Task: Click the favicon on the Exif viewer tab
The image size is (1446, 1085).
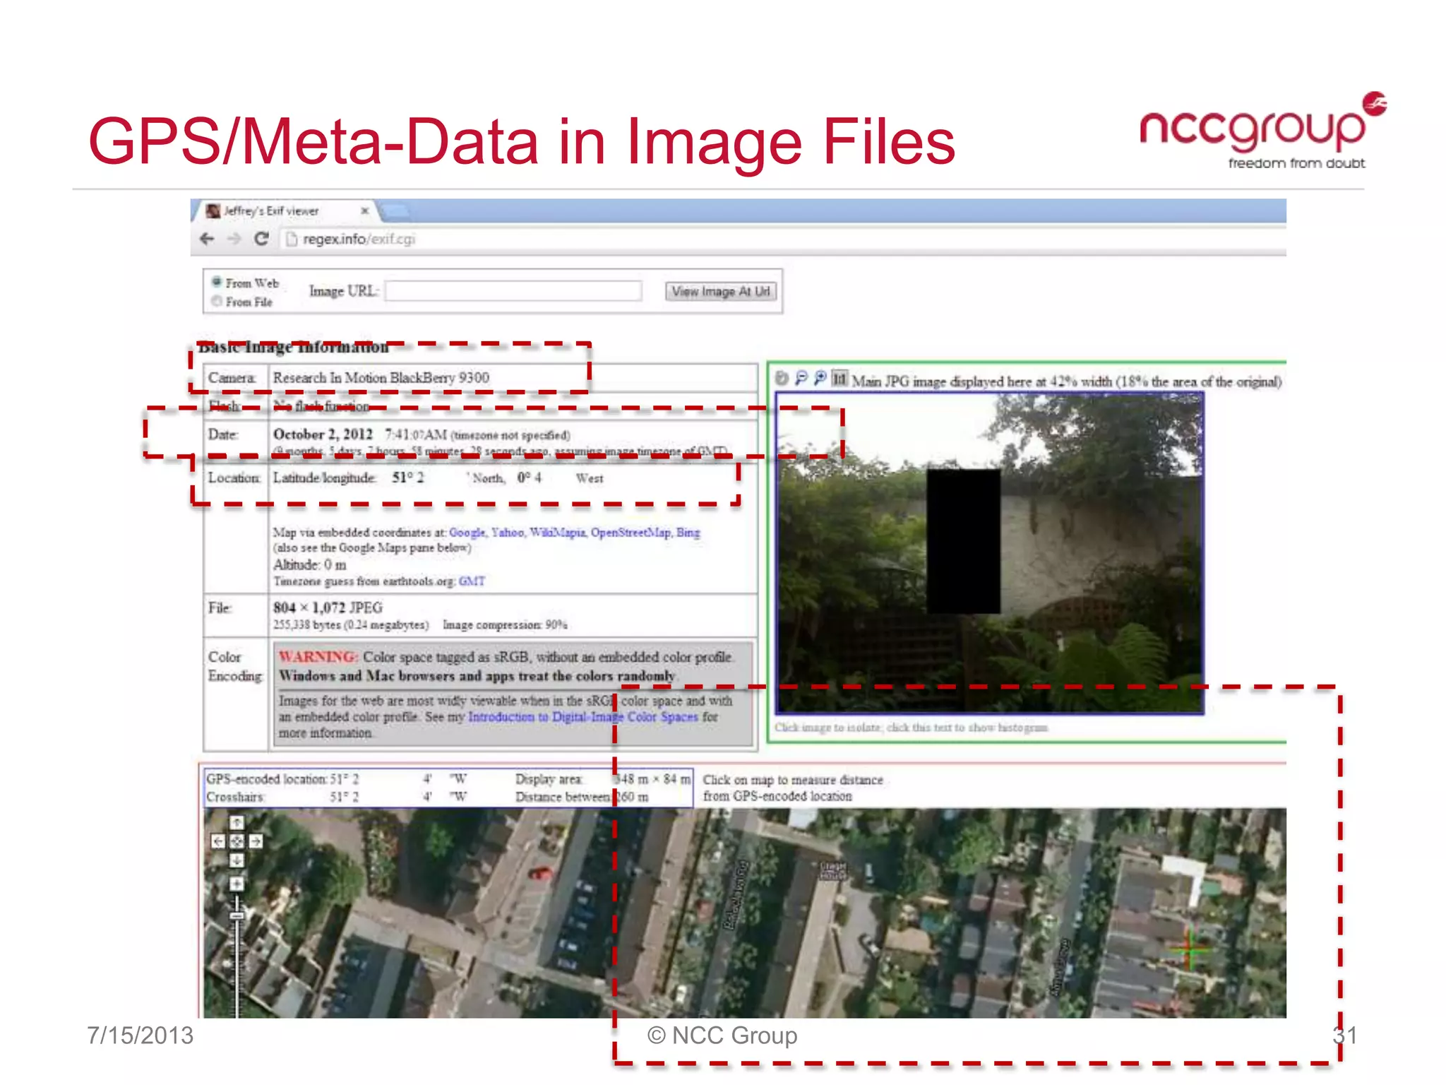Action: tap(213, 211)
